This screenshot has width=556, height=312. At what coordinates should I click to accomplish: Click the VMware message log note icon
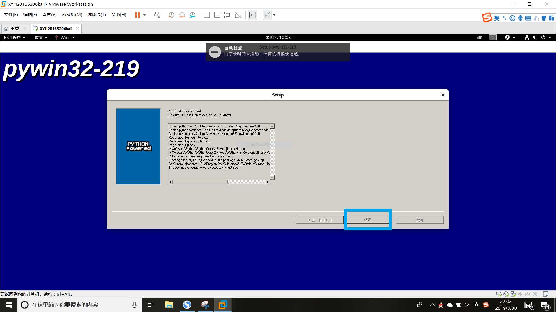(546, 294)
